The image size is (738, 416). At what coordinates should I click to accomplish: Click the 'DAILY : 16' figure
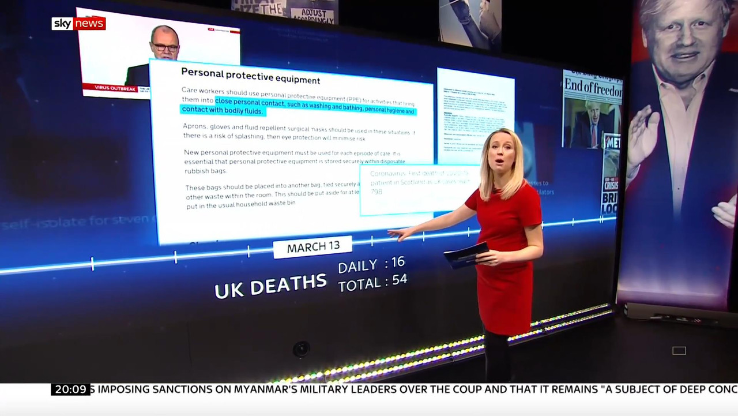pyautogui.click(x=371, y=265)
